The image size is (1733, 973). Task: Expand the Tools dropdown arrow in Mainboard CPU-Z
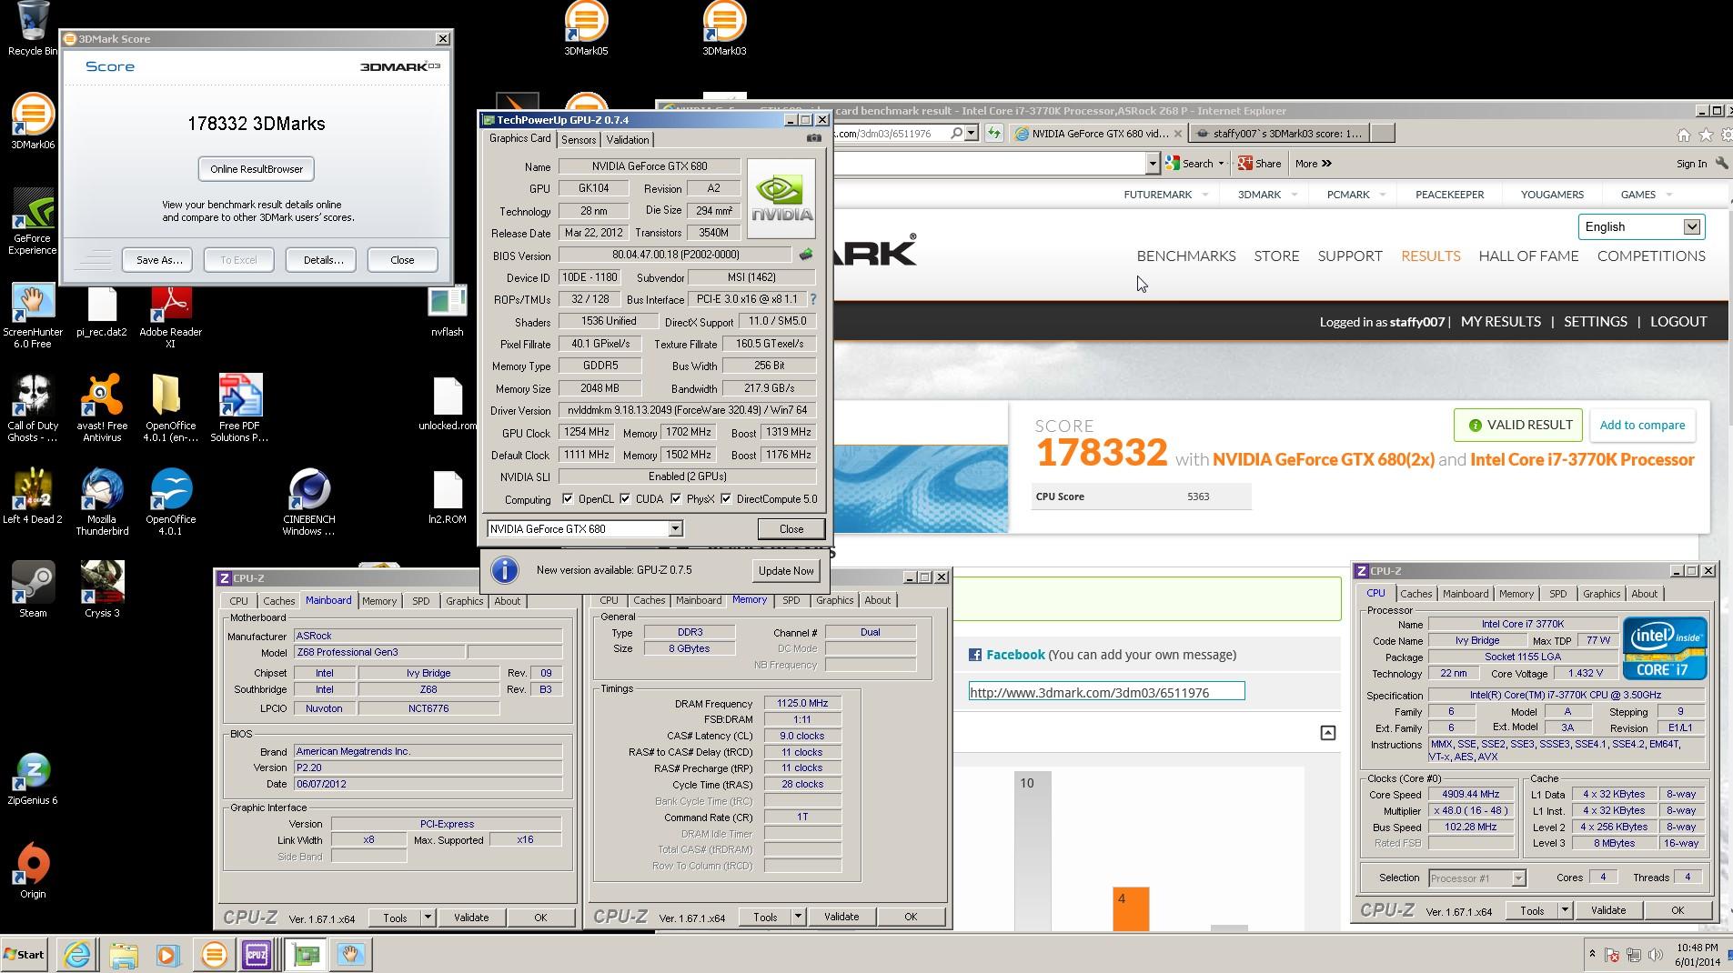(x=428, y=918)
